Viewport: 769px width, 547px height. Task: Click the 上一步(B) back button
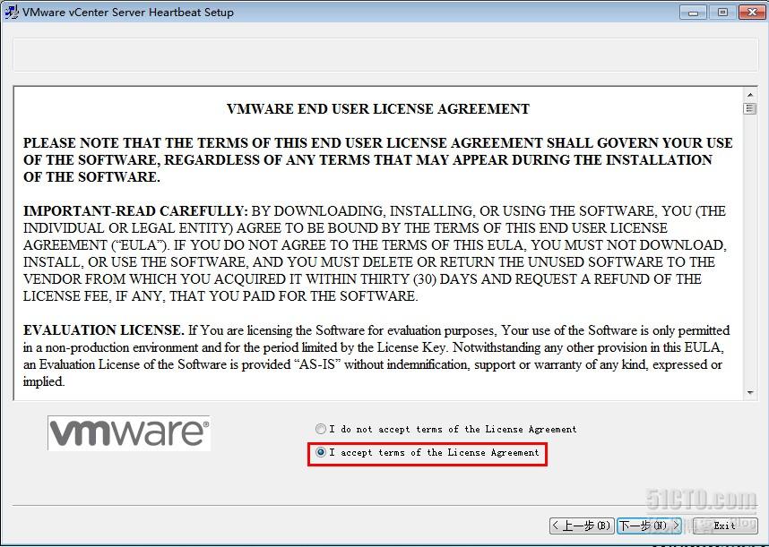pyautogui.click(x=582, y=526)
